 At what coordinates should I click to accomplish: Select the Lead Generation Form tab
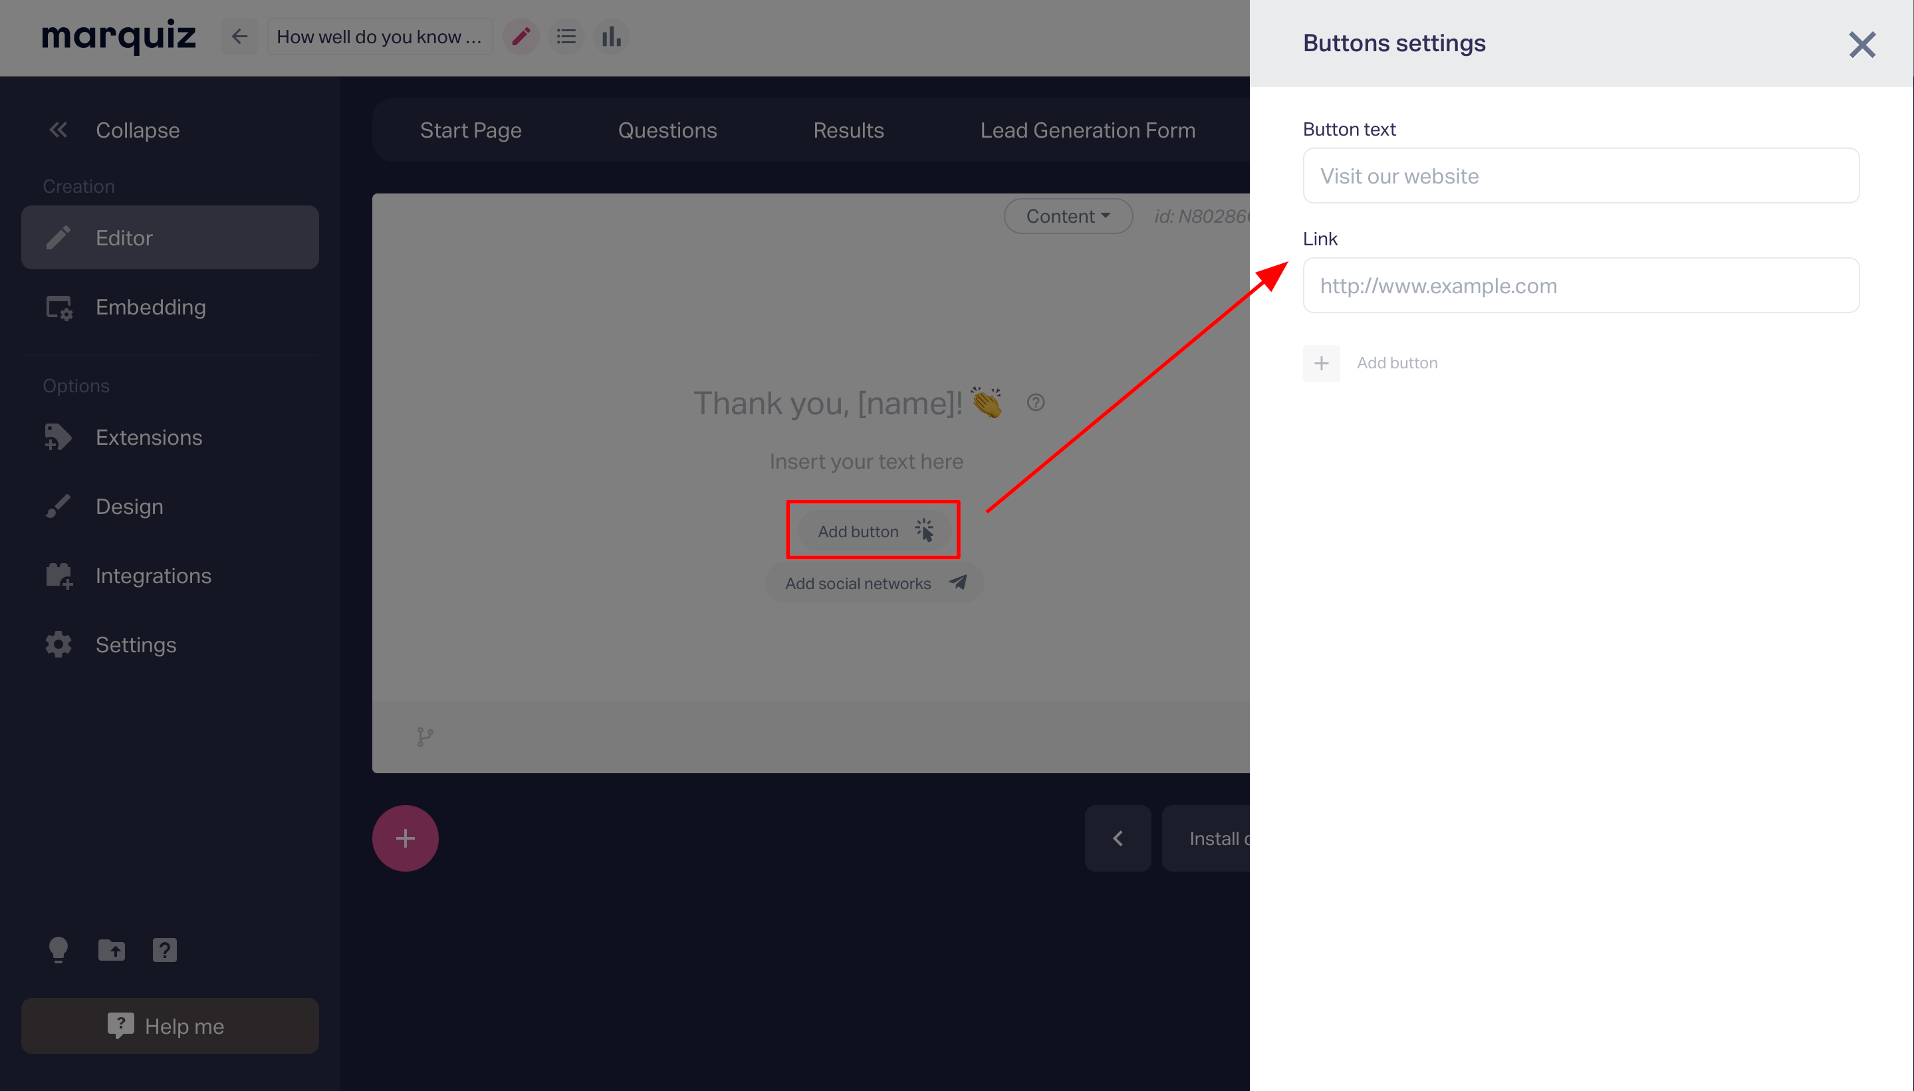(x=1088, y=130)
